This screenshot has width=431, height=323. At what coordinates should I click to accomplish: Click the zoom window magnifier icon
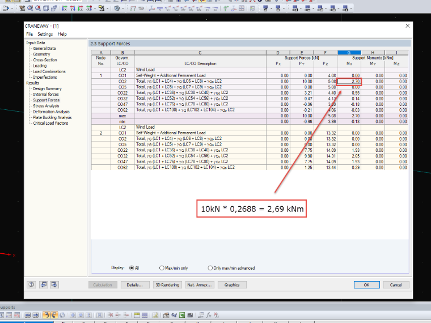[30, 8]
